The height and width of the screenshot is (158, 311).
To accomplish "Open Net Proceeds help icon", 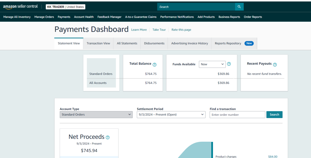I will point(108,138).
